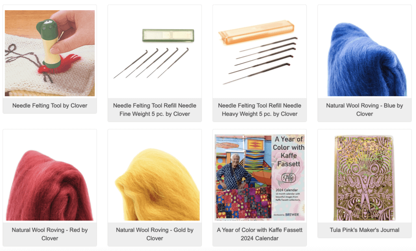Open Tula Pink's Maker's Journal title link
Viewport: 416px width, 251px height.
tap(364, 230)
